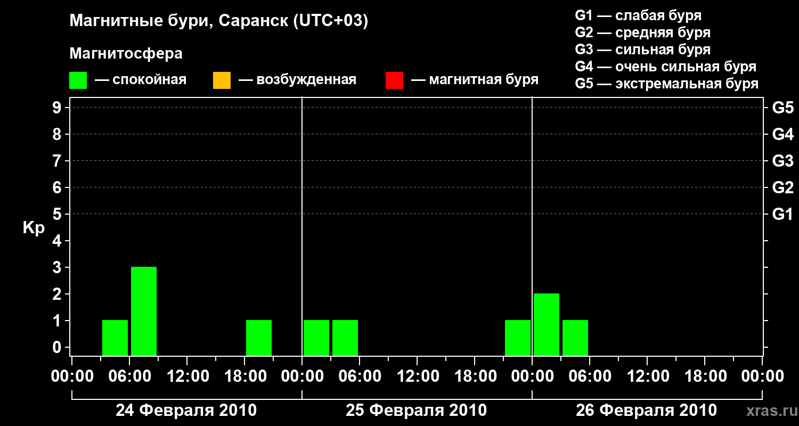Click the 00:00–03:00 bar on 25 February

(316, 338)
